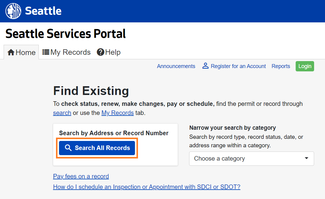325x199 pixels.
Task: Follow the underlined My Records link in paragraph
Action: 117,113
